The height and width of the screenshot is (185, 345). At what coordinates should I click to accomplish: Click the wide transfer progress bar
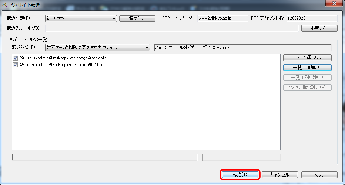tap(105, 157)
